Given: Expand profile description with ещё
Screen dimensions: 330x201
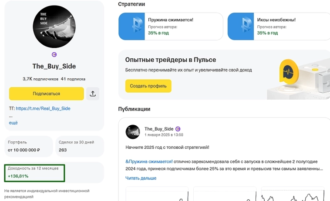Looking at the screenshot, I should (13, 123).
